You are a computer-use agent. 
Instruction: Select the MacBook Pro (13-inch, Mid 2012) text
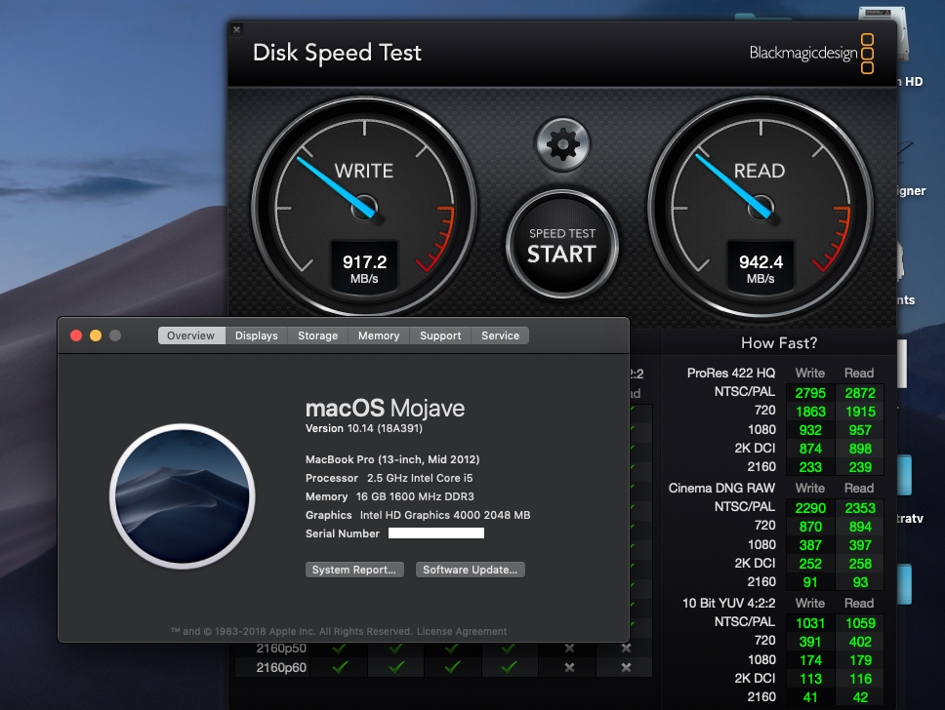[392, 459]
